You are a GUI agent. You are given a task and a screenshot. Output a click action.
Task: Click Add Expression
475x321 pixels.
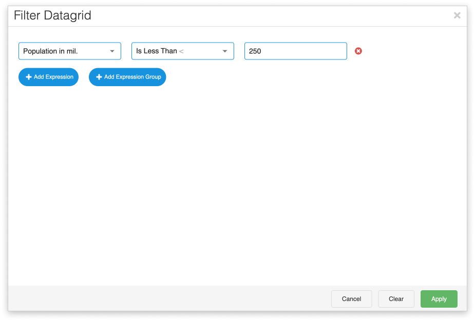click(48, 77)
